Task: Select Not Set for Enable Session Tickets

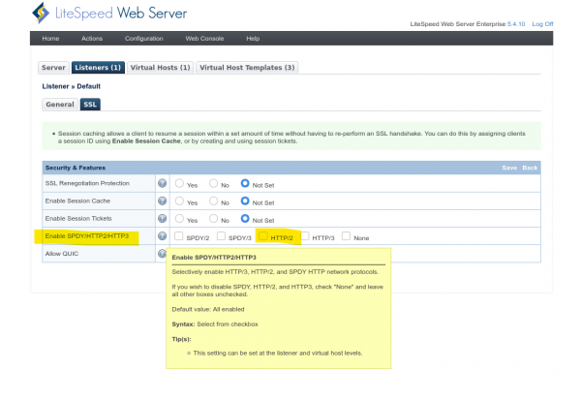Action: (246, 218)
